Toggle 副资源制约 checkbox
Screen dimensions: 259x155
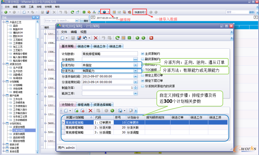tap(143, 59)
